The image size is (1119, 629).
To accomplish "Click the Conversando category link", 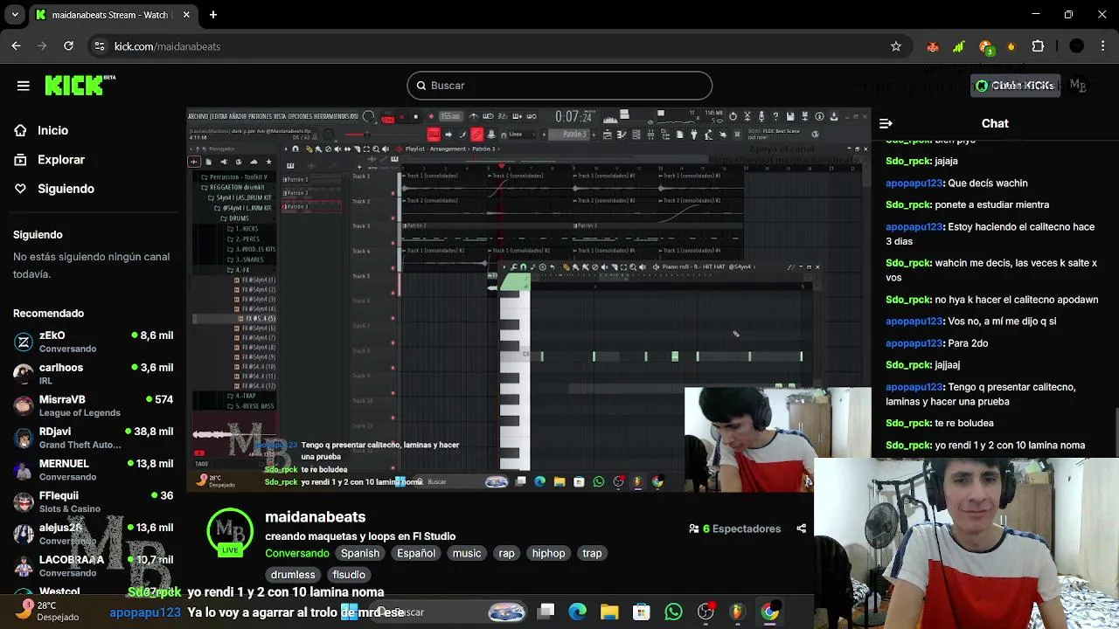I will [x=297, y=553].
